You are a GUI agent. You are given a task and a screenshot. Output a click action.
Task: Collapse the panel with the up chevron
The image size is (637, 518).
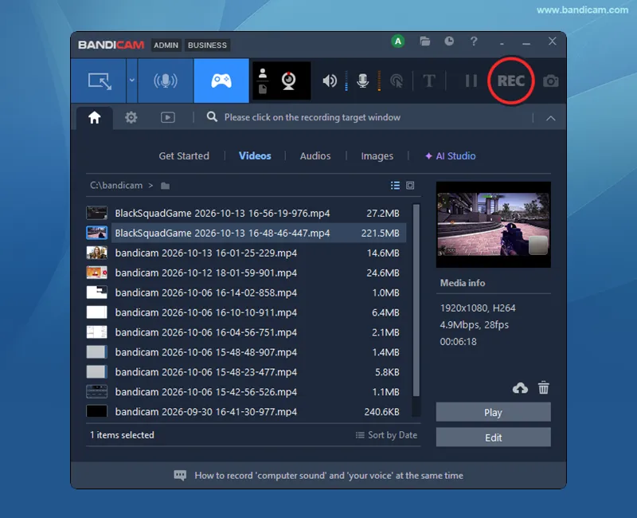click(x=550, y=118)
